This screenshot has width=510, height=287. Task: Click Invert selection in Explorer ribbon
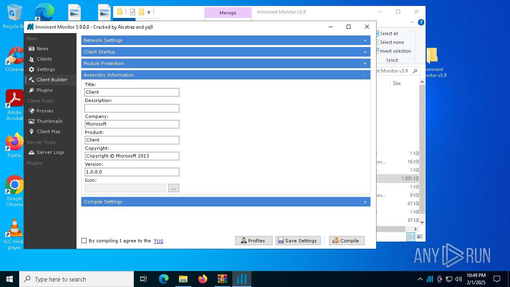[393, 51]
